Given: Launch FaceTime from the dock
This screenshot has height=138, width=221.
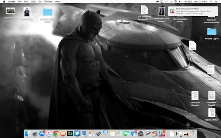Looking at the screenshot, I should pyautogui.click(x=126, y=134).
